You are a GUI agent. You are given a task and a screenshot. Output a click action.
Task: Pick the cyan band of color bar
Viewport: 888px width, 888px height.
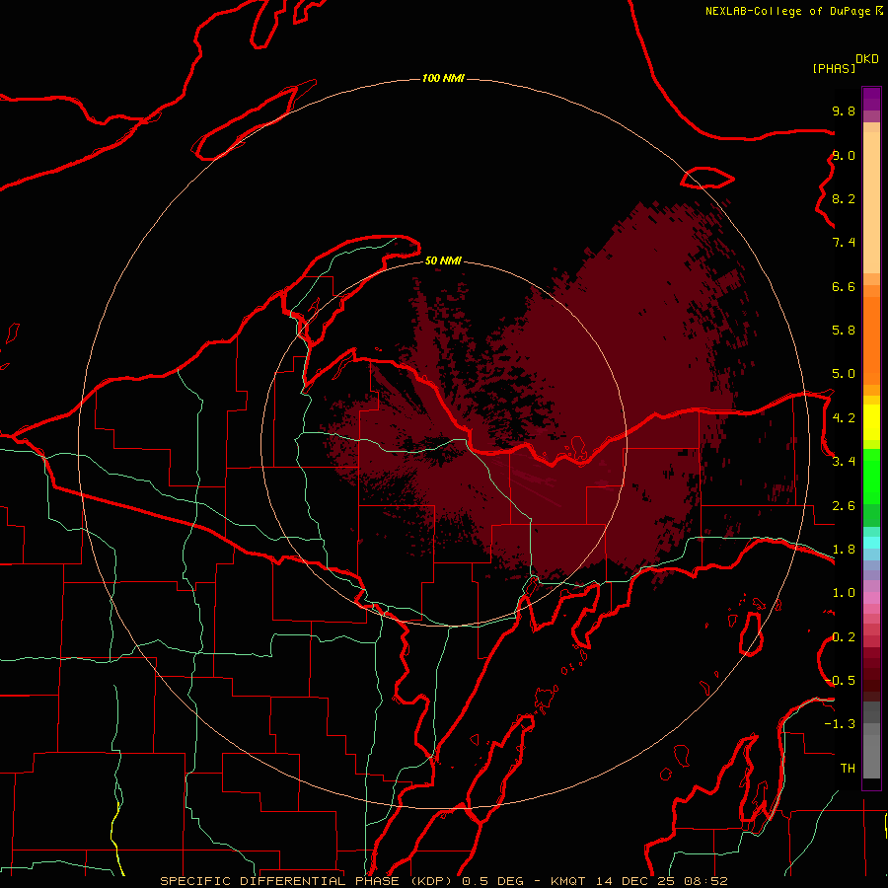[x=871, y=543]
